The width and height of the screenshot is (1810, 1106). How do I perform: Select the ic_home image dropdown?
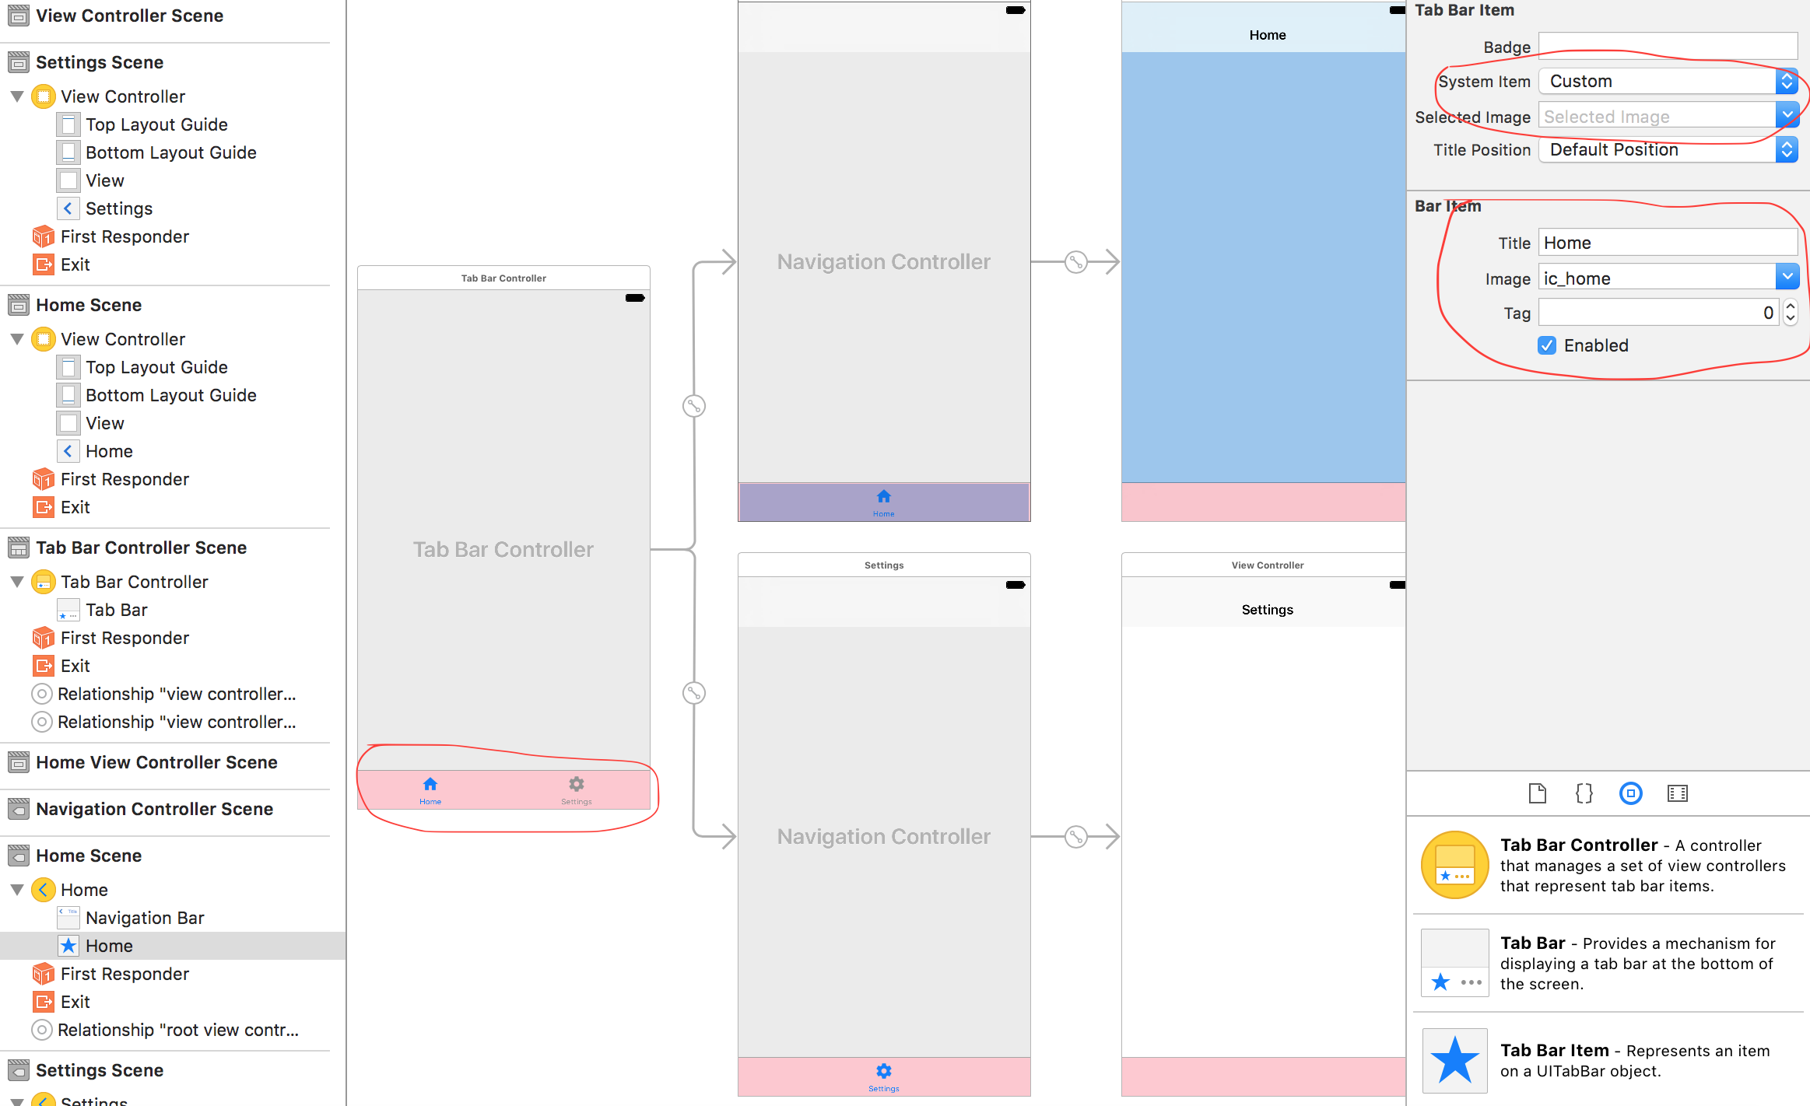[x=1788, y=278]
